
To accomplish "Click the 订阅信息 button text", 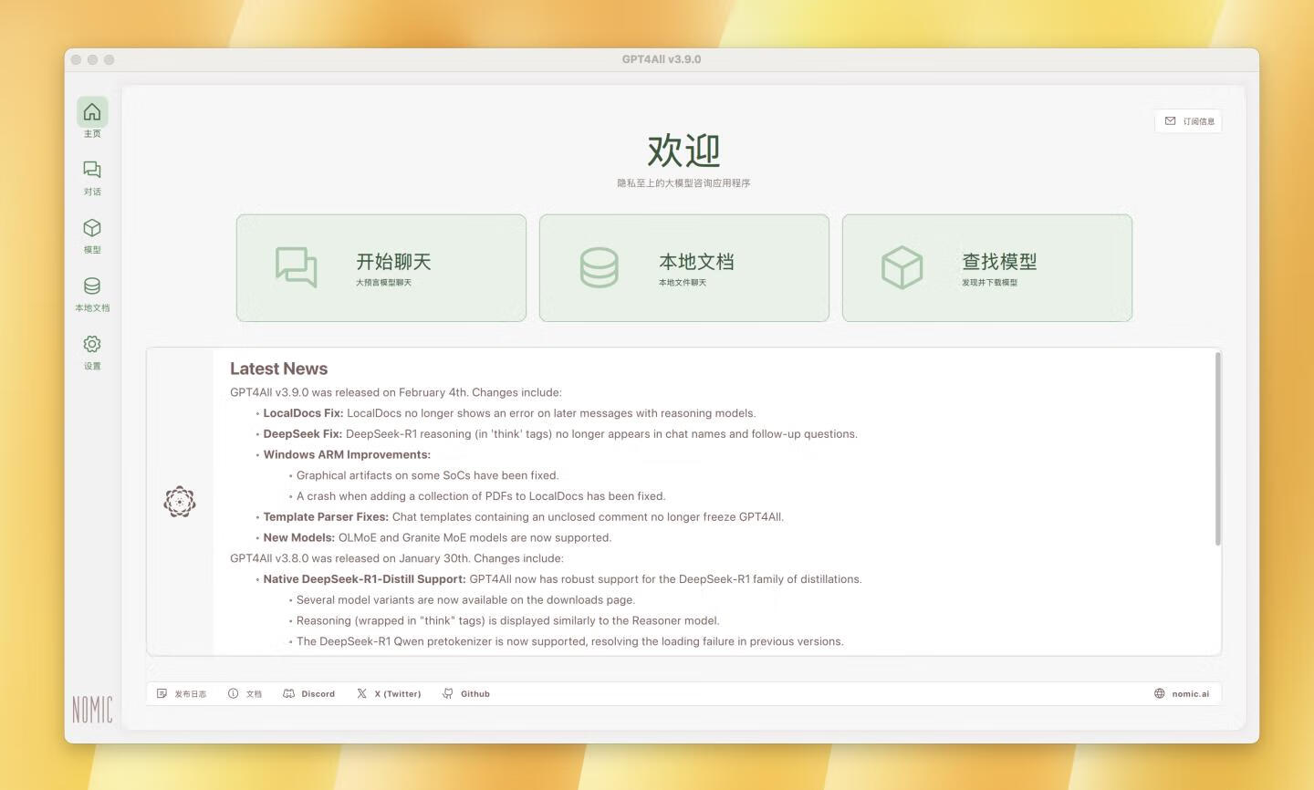I will click(1199, 121).
